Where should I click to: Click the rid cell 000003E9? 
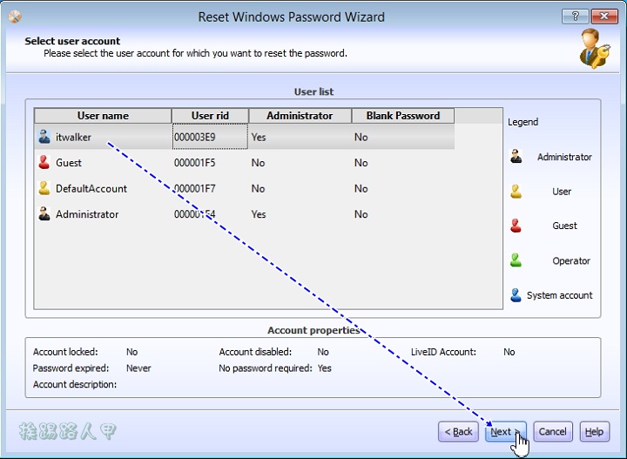coord(210,137)
